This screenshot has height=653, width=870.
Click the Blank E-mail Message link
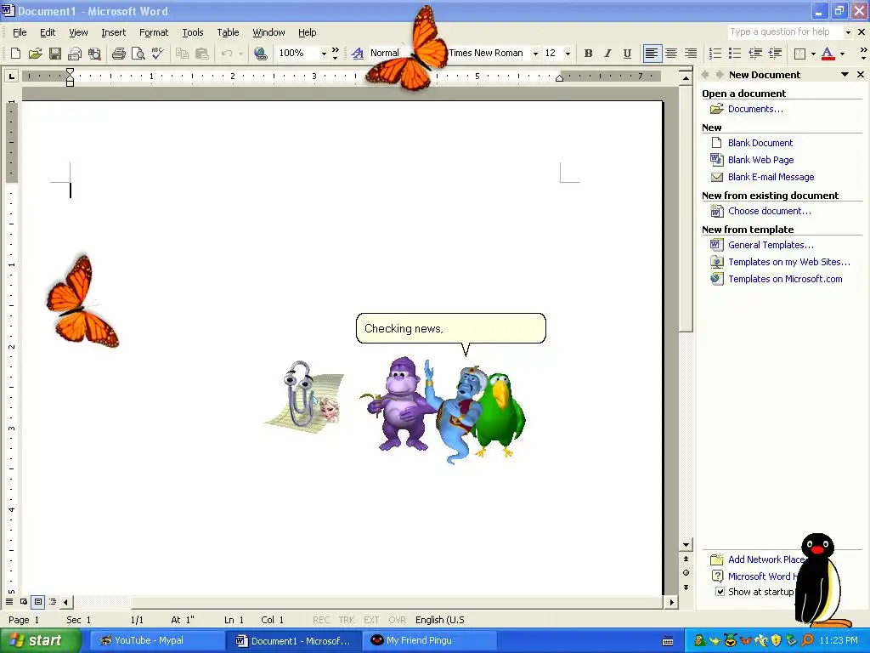pos(771,177)
